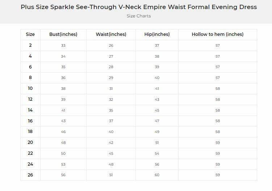Screen dimensions: 272x191
Task: Select size 8 row label
Action: [x=30, y=78]
